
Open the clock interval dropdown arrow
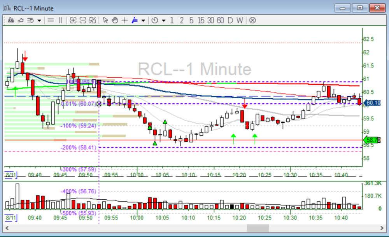(x=163, y=21)
